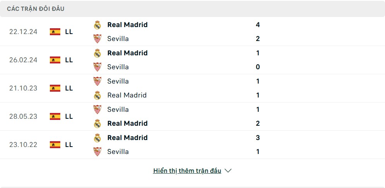Open Real Madrid team name in 26.02.24 match
The height and width of the screenshot is (188, 385).
point(128,53)
